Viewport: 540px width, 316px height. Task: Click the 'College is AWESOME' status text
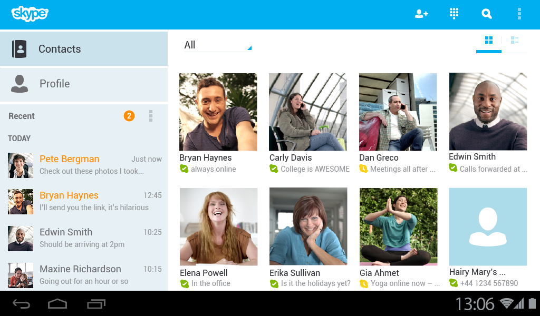tap(315, 169)
